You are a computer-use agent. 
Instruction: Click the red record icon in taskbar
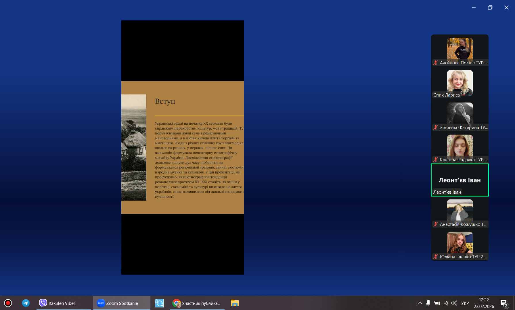click(x=8, y=303)
